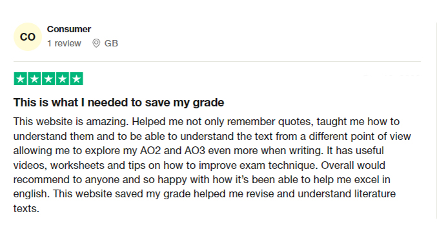Click the phrase 'literature' in the review text
437x236 pixels.
(375, 193)
